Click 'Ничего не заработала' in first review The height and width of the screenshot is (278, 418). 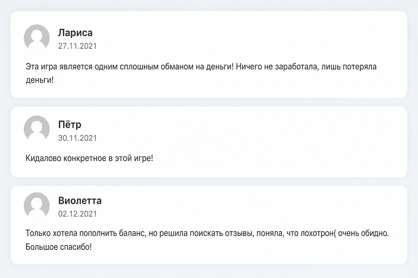coord(276,67)
